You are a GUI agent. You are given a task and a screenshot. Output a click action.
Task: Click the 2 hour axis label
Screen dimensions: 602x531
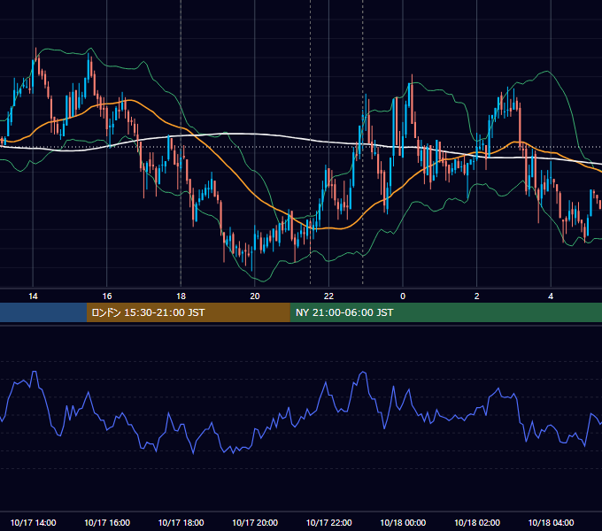click(477, 296)
